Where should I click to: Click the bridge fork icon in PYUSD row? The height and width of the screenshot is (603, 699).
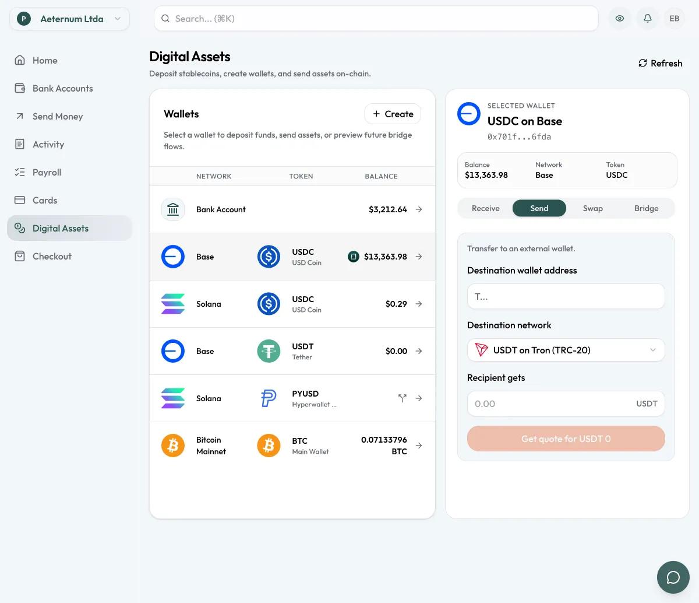[x=402, y=398]
